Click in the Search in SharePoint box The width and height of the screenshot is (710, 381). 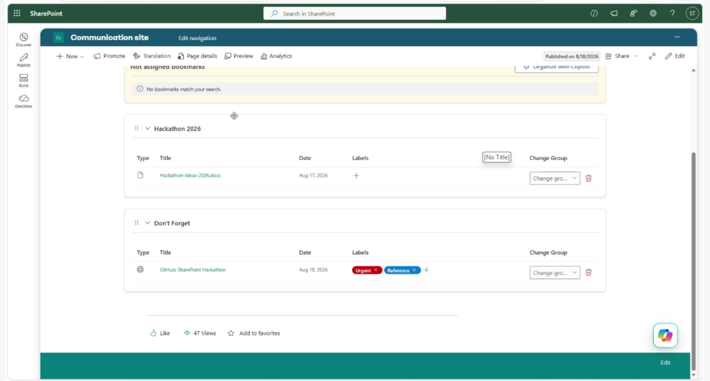coord(354,14)
